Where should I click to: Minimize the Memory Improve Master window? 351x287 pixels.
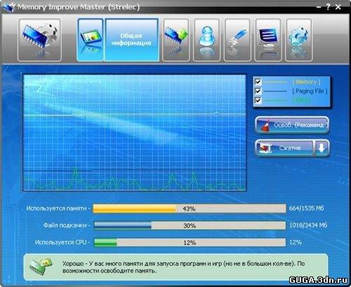tap(319, 7)
